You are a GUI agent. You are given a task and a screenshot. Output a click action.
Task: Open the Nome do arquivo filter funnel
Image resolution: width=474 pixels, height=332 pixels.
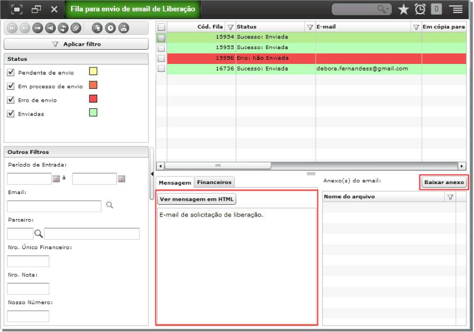pos(450,197)
